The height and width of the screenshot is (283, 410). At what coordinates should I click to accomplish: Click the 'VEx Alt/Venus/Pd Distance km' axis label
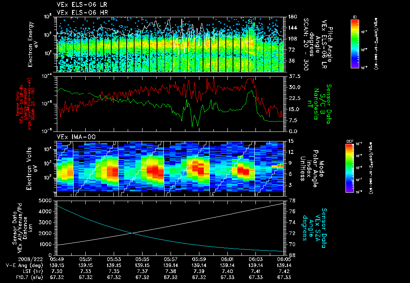[x=25, y=228]
